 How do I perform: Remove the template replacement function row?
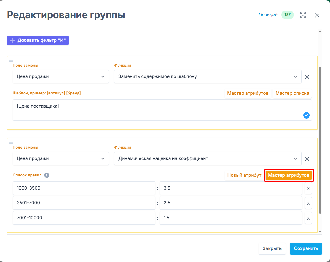(x=307, y=77)
